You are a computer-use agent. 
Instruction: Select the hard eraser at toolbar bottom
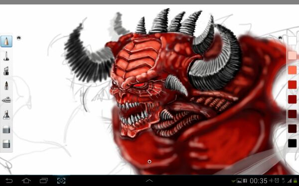click(x=6, y=144)
